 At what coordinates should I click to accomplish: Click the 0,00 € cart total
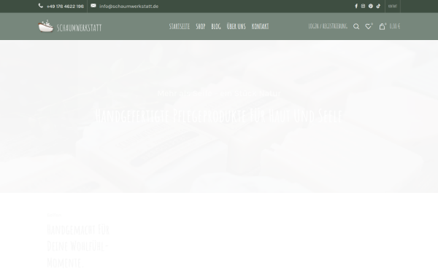(x=395, y=26)
